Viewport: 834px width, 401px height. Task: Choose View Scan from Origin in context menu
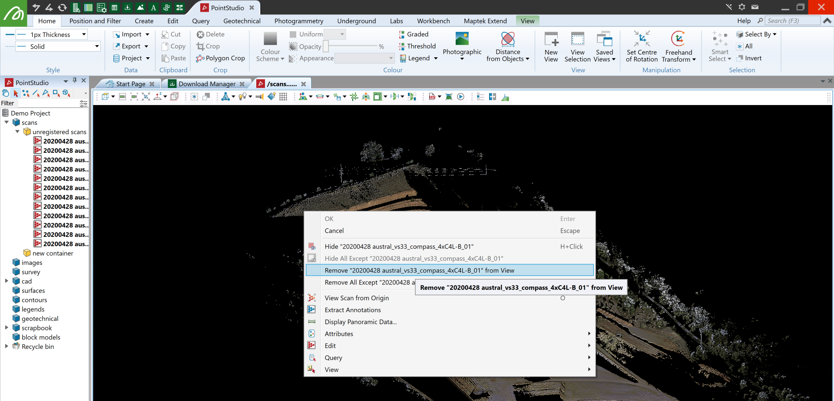coord(357,298)
